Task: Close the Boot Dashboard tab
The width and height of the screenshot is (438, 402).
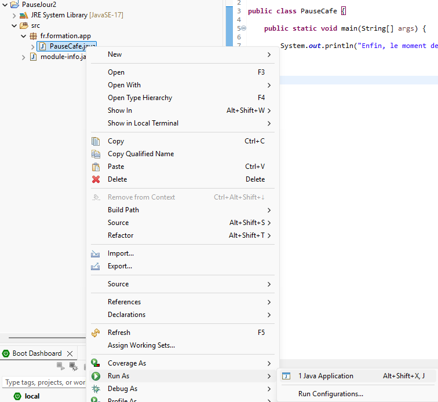Action: click(70, 353)
